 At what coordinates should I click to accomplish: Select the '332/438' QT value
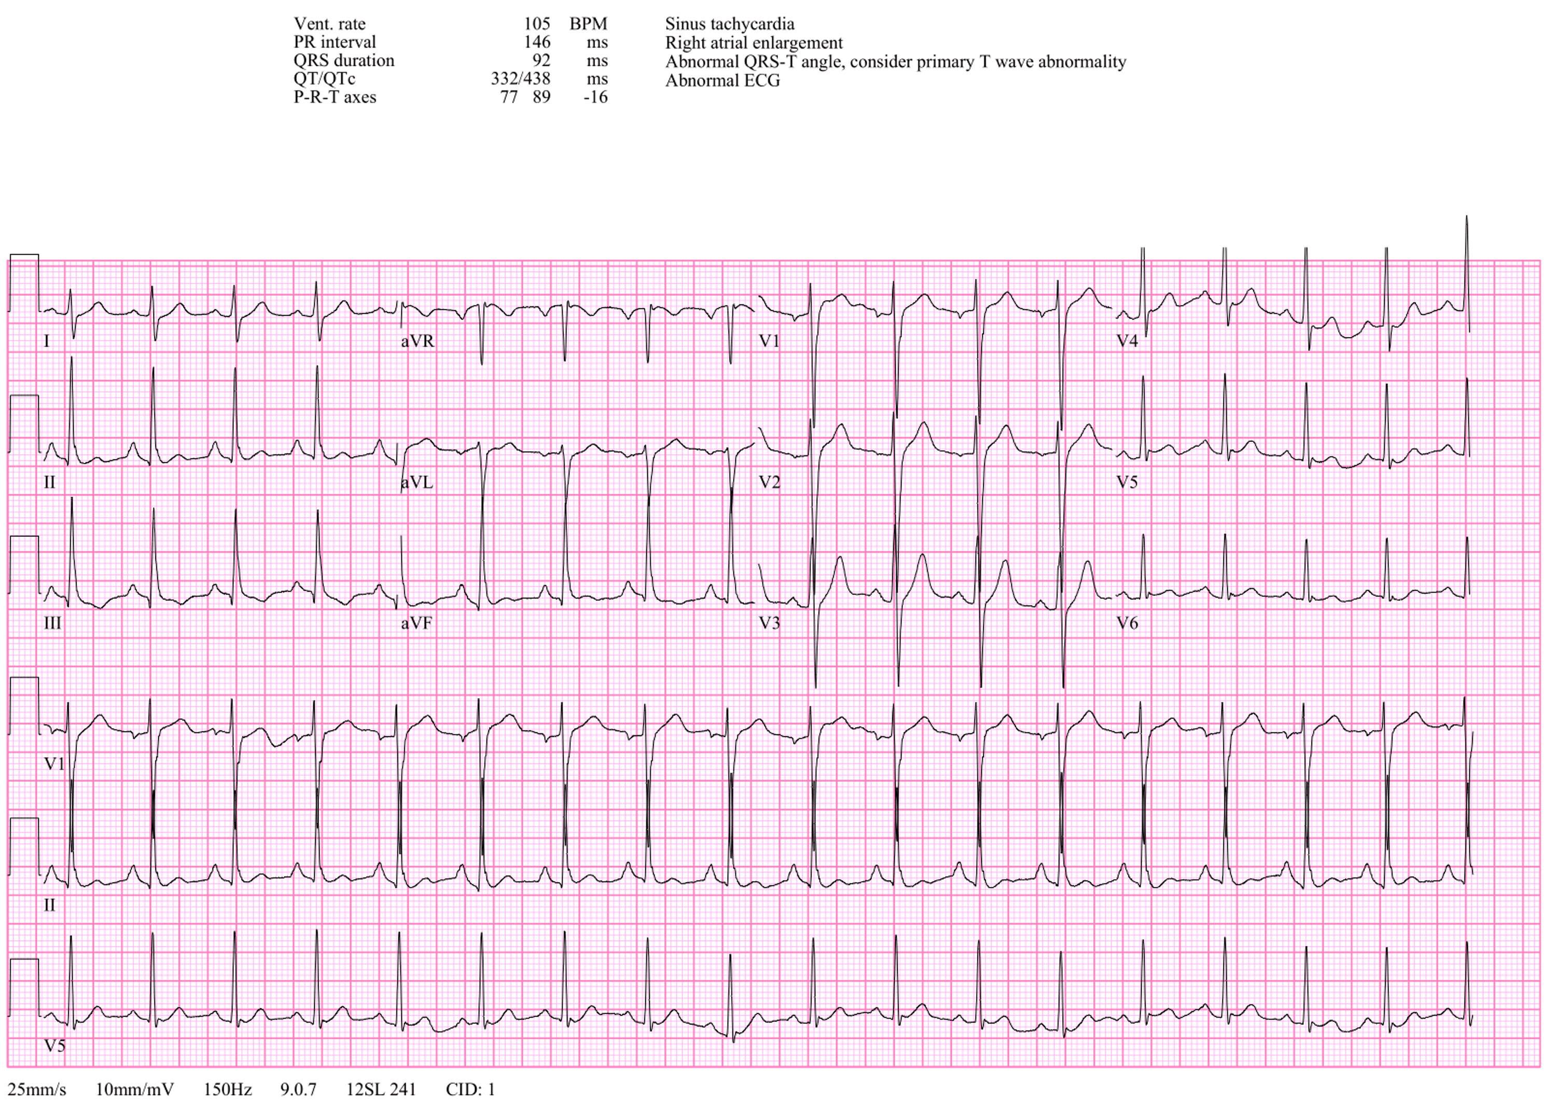[520, 79]
